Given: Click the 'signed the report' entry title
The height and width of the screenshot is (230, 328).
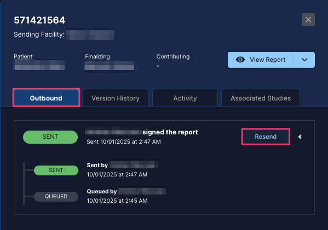Looking at the screenshot, I should click(x=141, y=132).
